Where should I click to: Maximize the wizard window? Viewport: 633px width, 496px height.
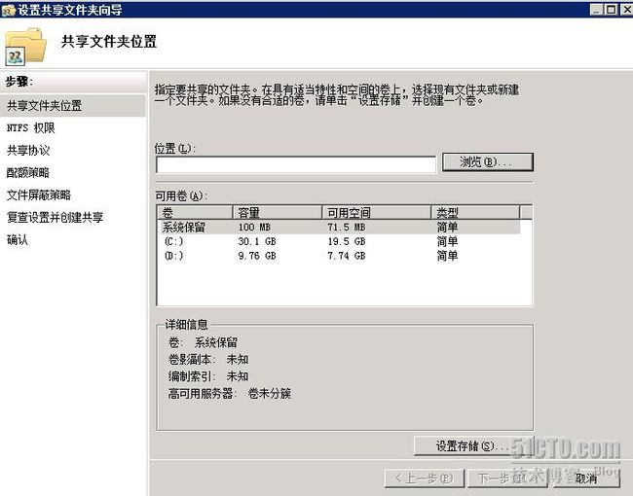(612, 10)
